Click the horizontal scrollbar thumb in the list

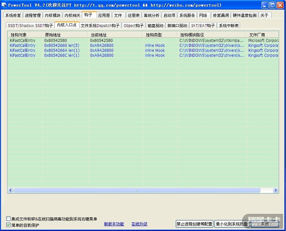pyautogui.click(x=137, y=190)
